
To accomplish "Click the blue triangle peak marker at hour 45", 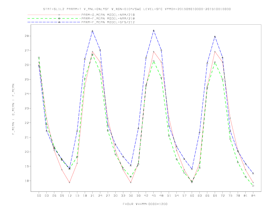I will coord(154,31).
